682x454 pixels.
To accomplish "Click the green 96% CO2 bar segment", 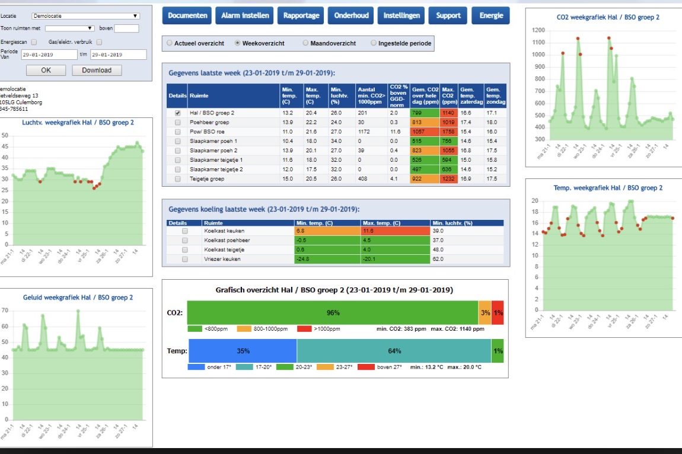I will point(332,312).
